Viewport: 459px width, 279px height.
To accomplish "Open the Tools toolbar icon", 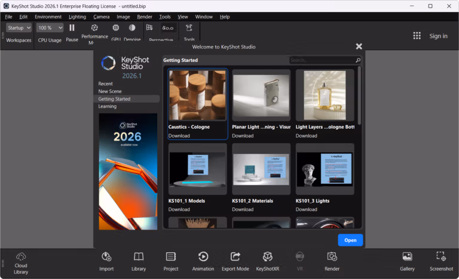I will click(x=189, y=28).
